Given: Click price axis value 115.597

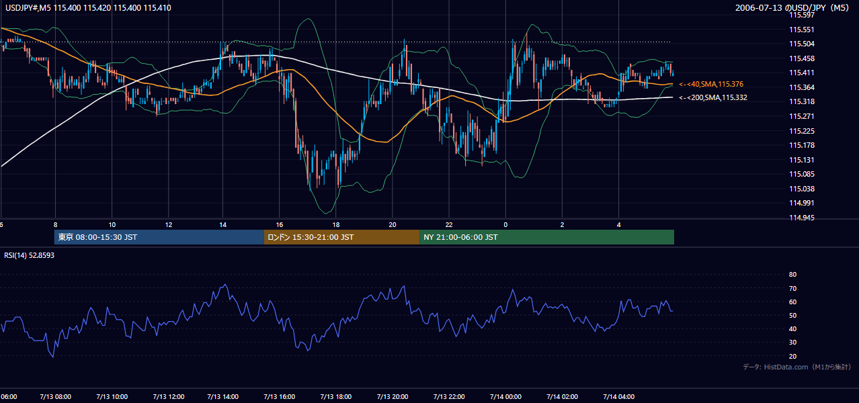Looking at the screenshot, I should click(801, 15).
